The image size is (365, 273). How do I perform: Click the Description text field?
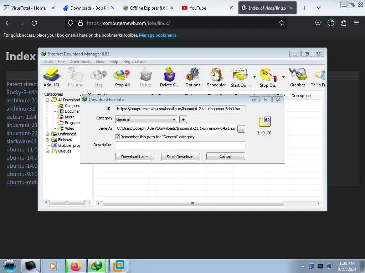tap(180, 145)
